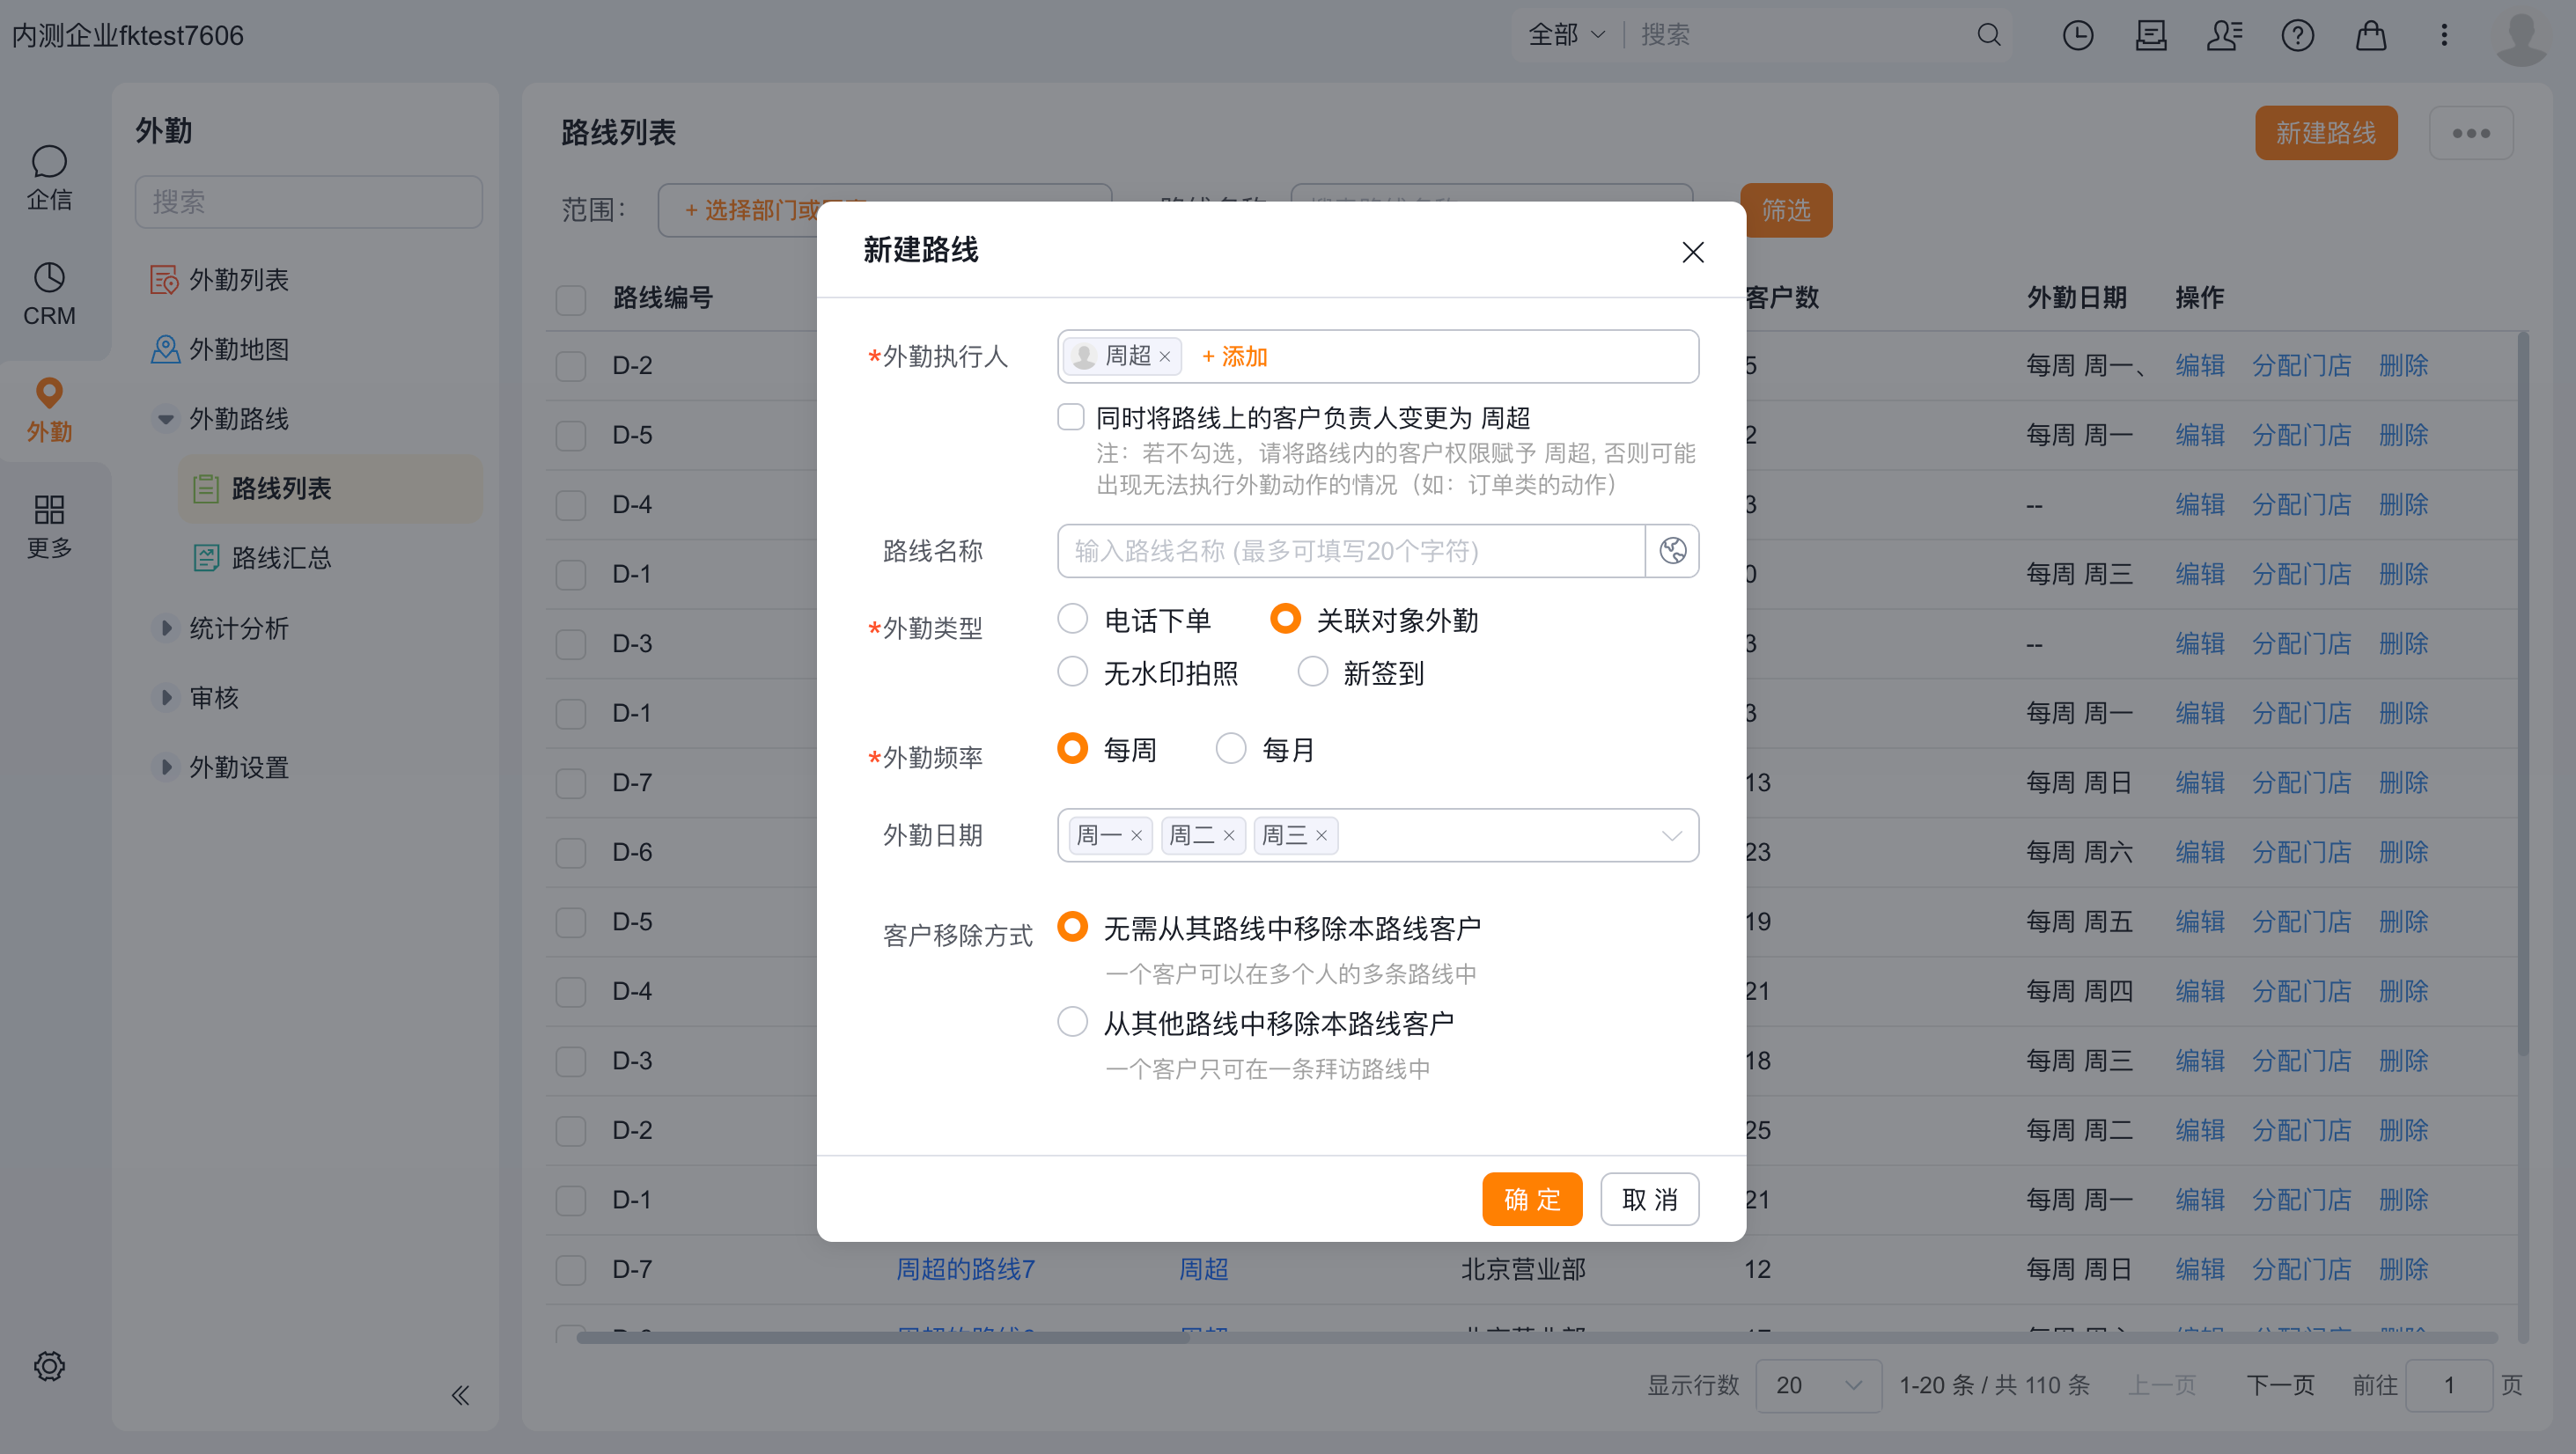This screenshot has height=1454, width=2576.
Task: Select 新签到 radio option
Action: [x=1312, y=672]
